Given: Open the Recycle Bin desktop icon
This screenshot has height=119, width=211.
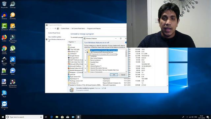Looking at the screenshot, I should [x=4, y=5].
